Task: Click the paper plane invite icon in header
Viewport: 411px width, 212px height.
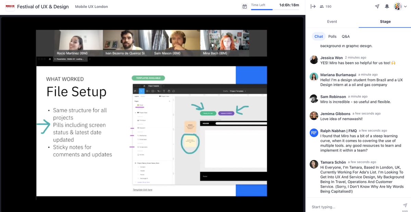Action: click(377, 7)
